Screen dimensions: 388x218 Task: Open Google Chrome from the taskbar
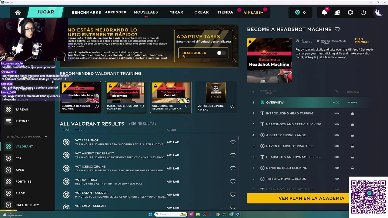coord(218,214)
